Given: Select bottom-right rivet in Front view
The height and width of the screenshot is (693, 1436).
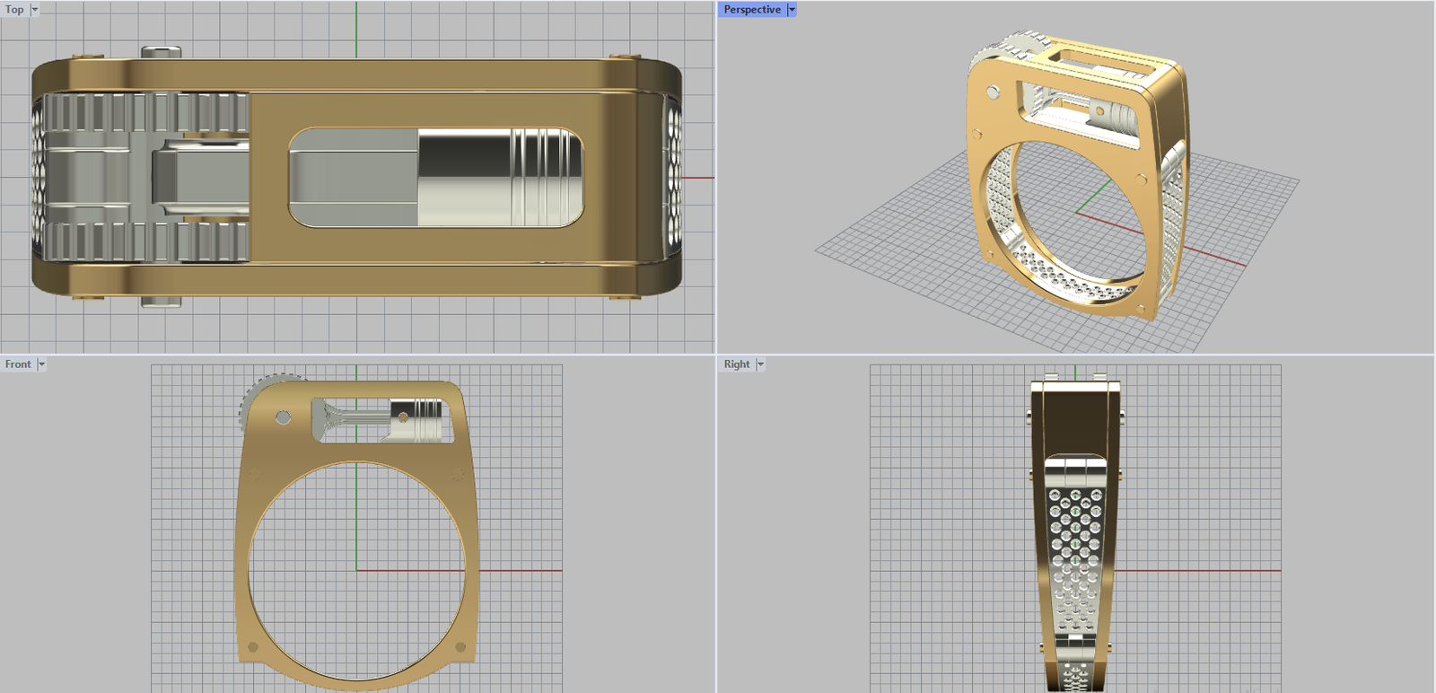Looking at the screenshot, I should click(460, 647).
